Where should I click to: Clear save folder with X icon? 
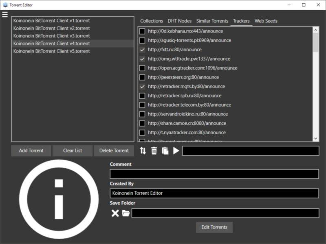click(x=115, y=213)
